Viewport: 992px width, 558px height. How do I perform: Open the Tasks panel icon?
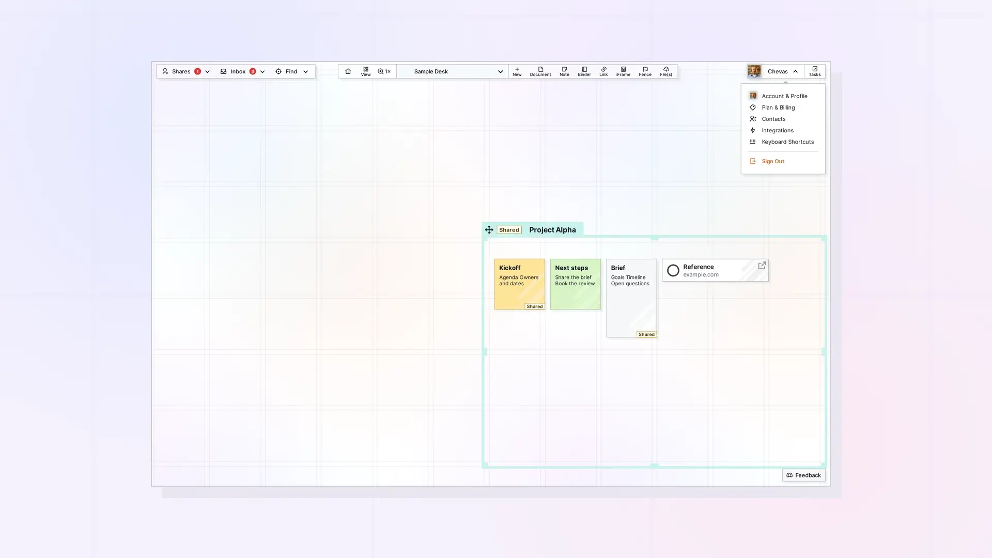click(815, 71)
